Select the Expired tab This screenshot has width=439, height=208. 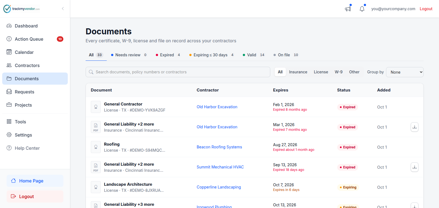168,55
